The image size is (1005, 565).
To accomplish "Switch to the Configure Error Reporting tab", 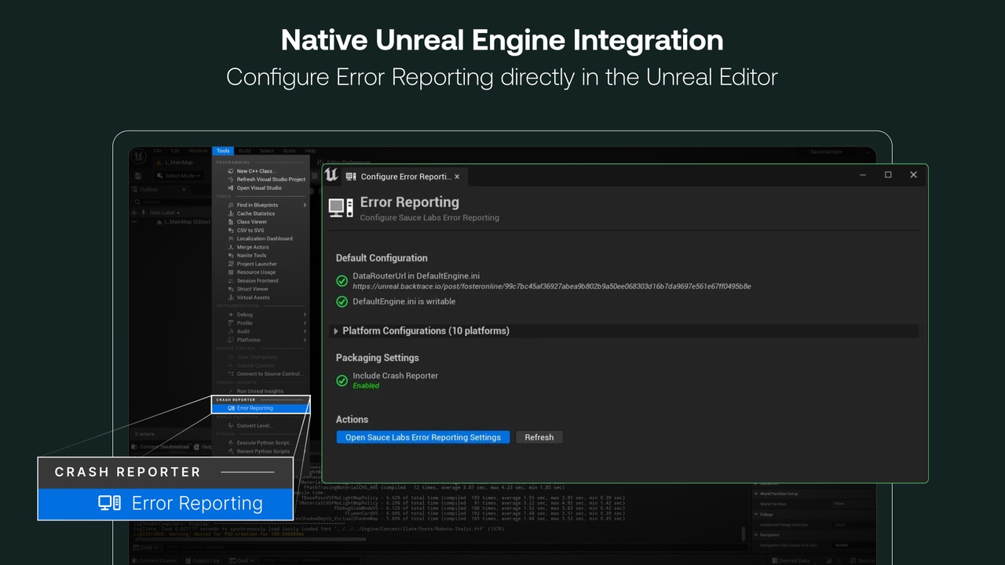I will point(406,177).
